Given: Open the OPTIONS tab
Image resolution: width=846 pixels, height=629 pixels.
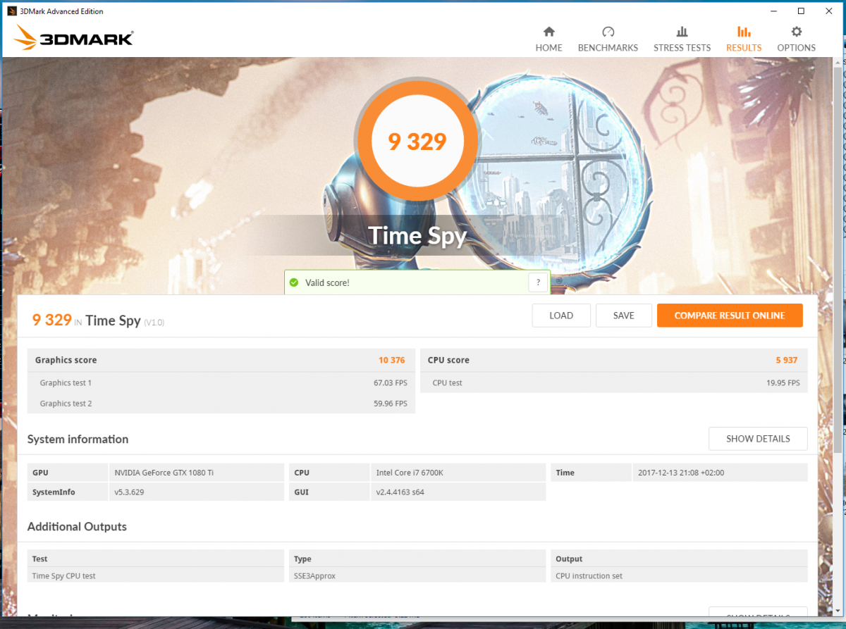Looking at the screenshot, I should (796, 39).
